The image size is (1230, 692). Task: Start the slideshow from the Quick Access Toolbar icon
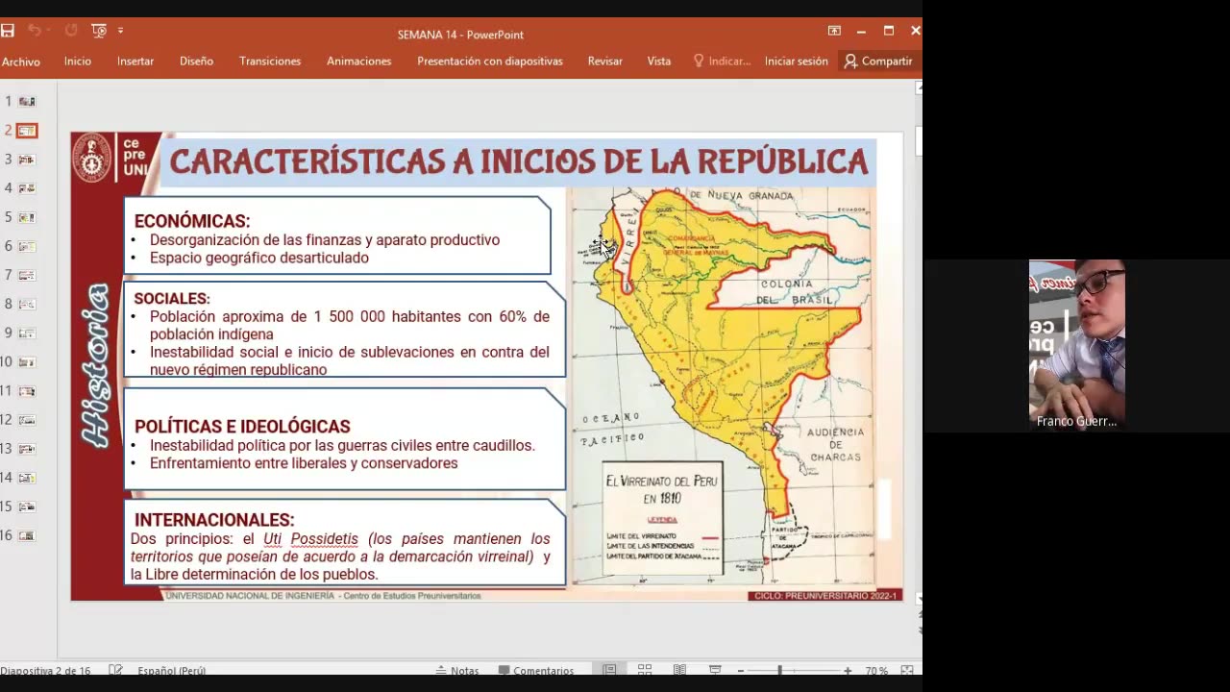tap(99, 31)
